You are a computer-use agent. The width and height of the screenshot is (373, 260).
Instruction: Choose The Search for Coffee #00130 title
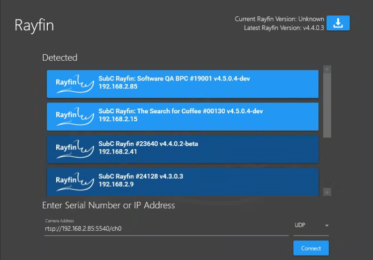[x=180, y=111]
